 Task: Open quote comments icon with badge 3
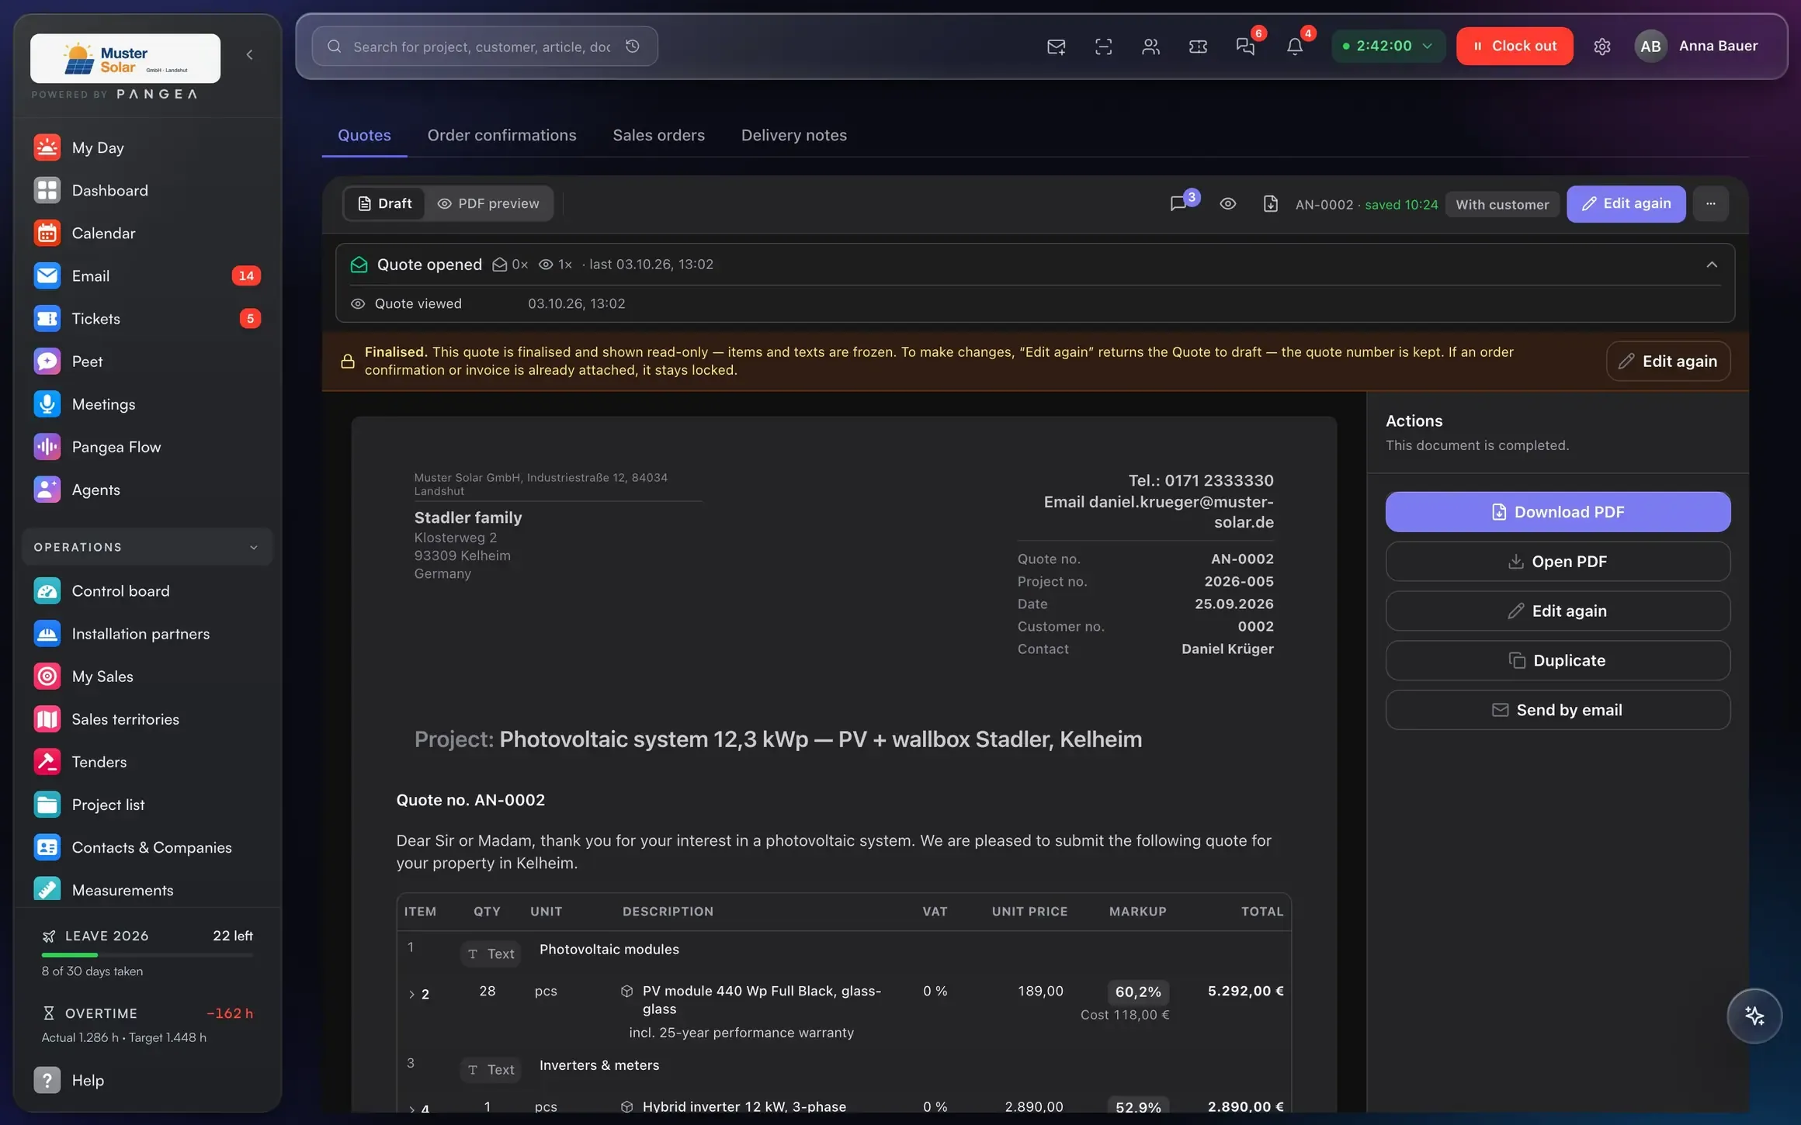(1178, 203)
